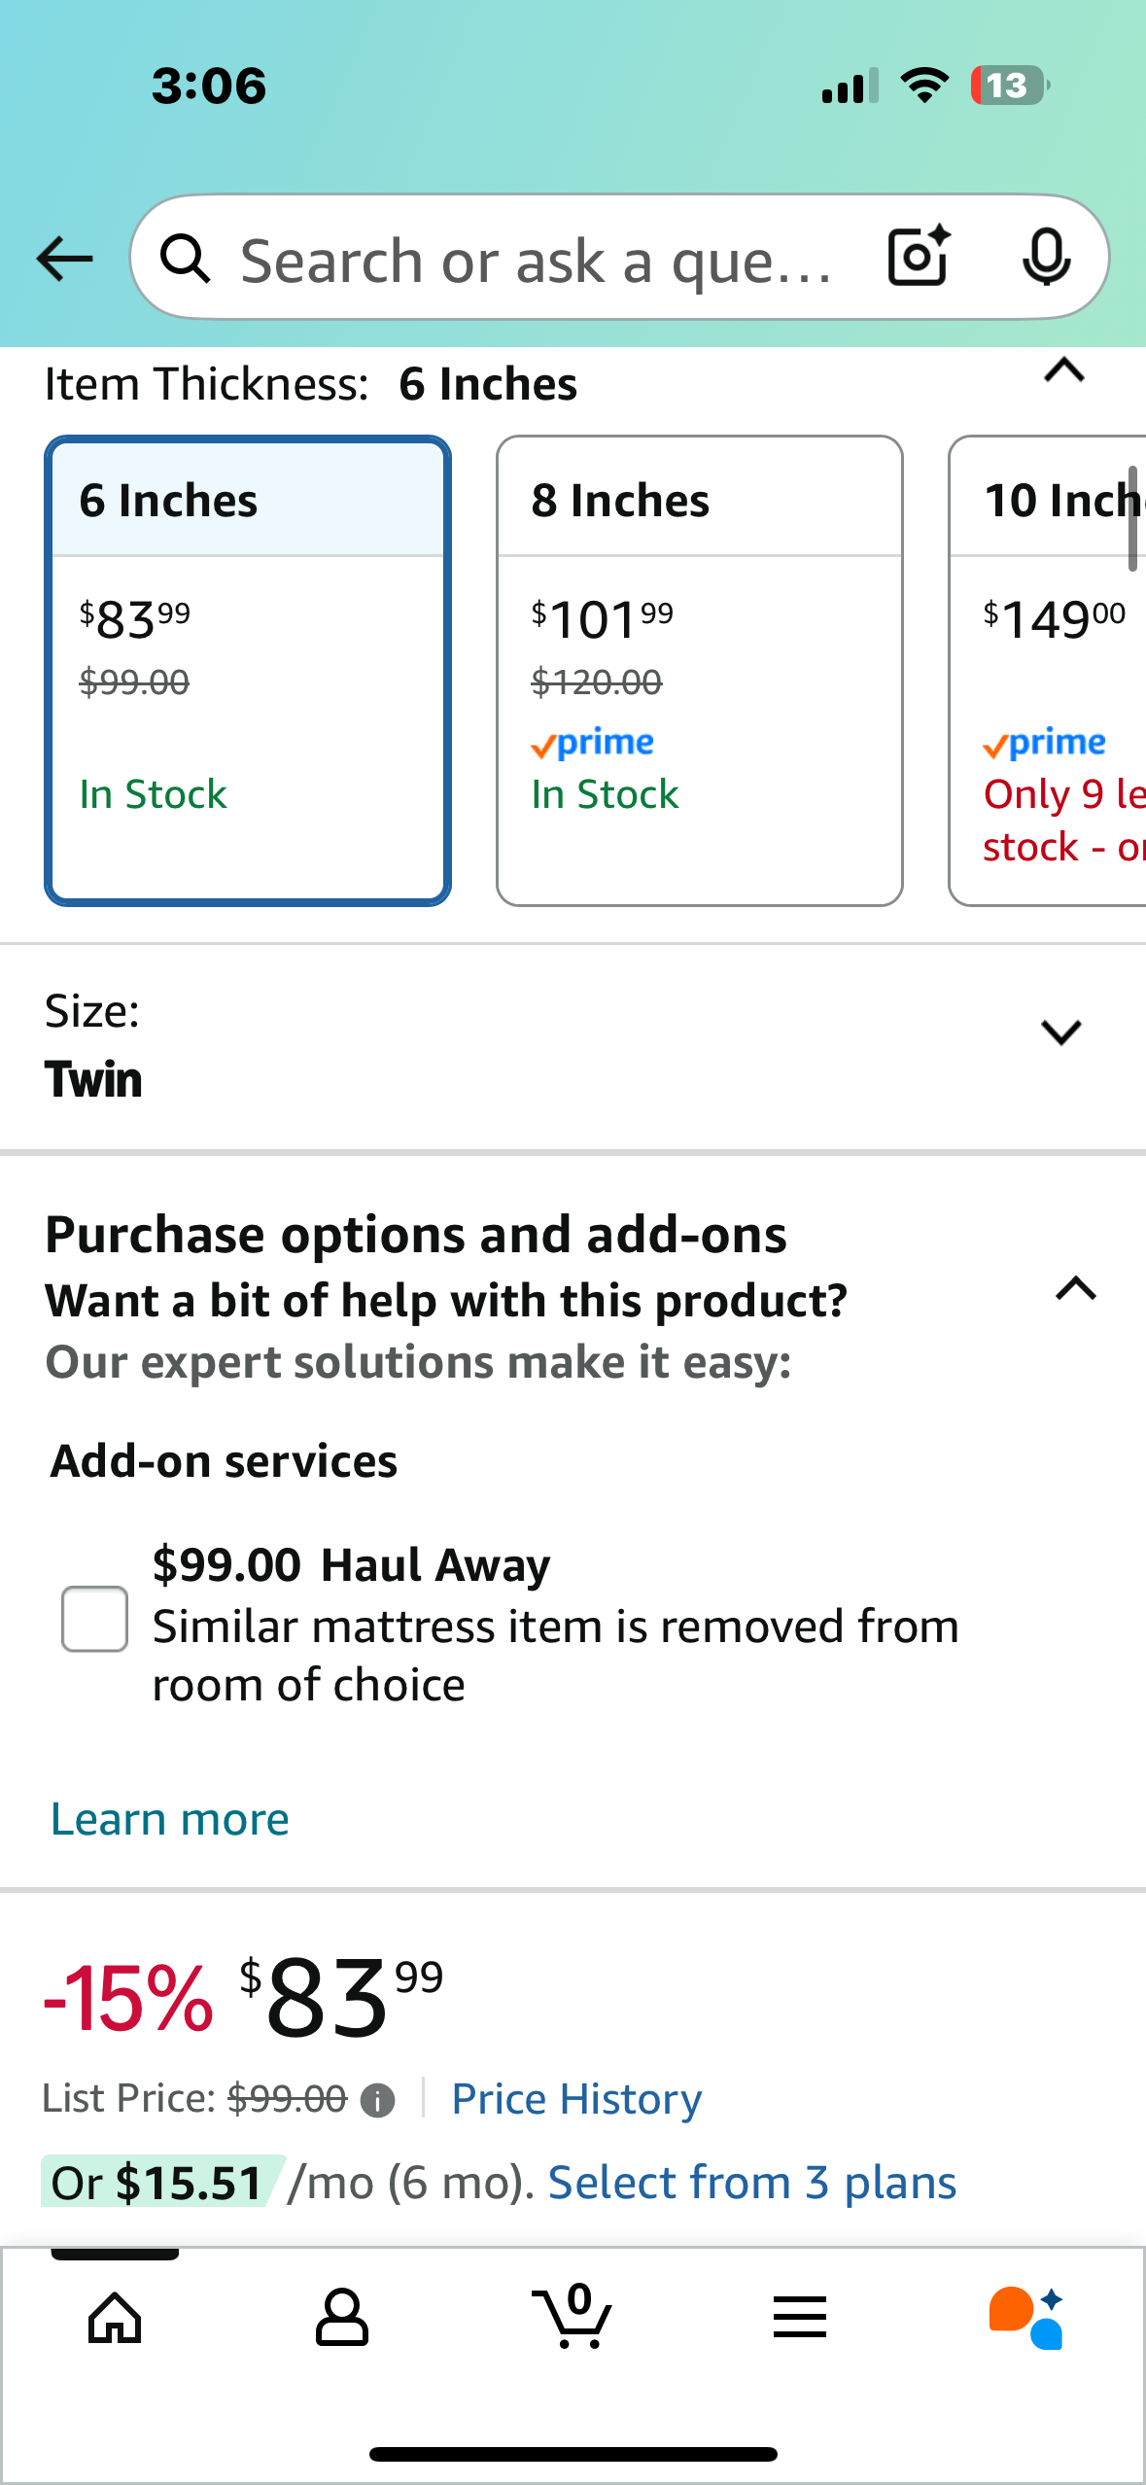Go to Home via bottom navigation
The width and height of the screenshot is (1146, 2485).
tap(115, 2318)
